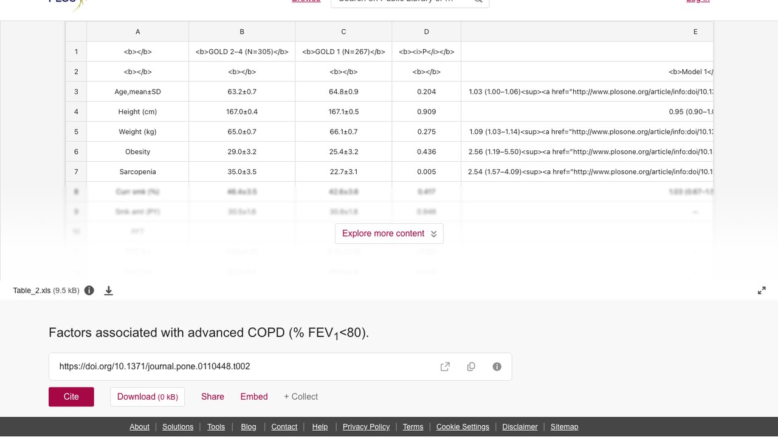This screenshot has width=778, height=438.
Task: Open fullscreen view with the expand arrows icon
Action: pos(762,291)
